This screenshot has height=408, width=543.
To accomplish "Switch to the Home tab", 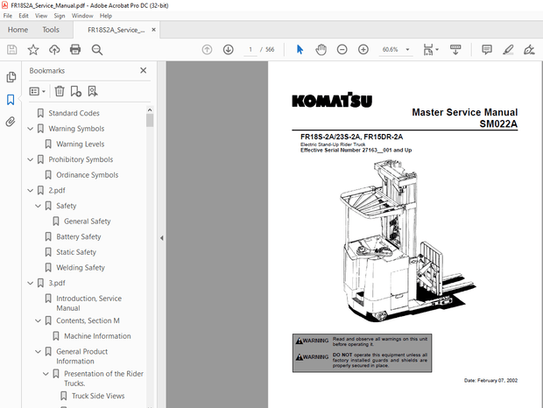I will coord(18,30).
